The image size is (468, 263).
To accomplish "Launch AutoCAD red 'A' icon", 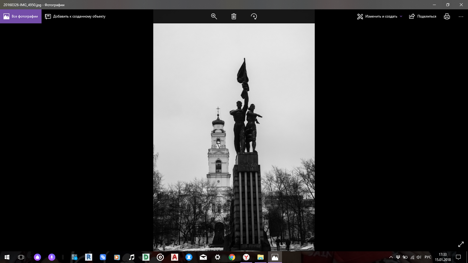I will pos(174,257).
